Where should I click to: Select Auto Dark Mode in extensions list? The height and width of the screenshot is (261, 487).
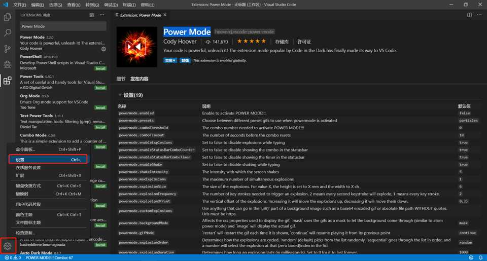[x=63, y=252]
